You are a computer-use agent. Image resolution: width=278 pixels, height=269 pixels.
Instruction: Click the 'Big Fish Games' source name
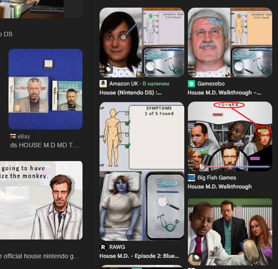pos(217,178)
